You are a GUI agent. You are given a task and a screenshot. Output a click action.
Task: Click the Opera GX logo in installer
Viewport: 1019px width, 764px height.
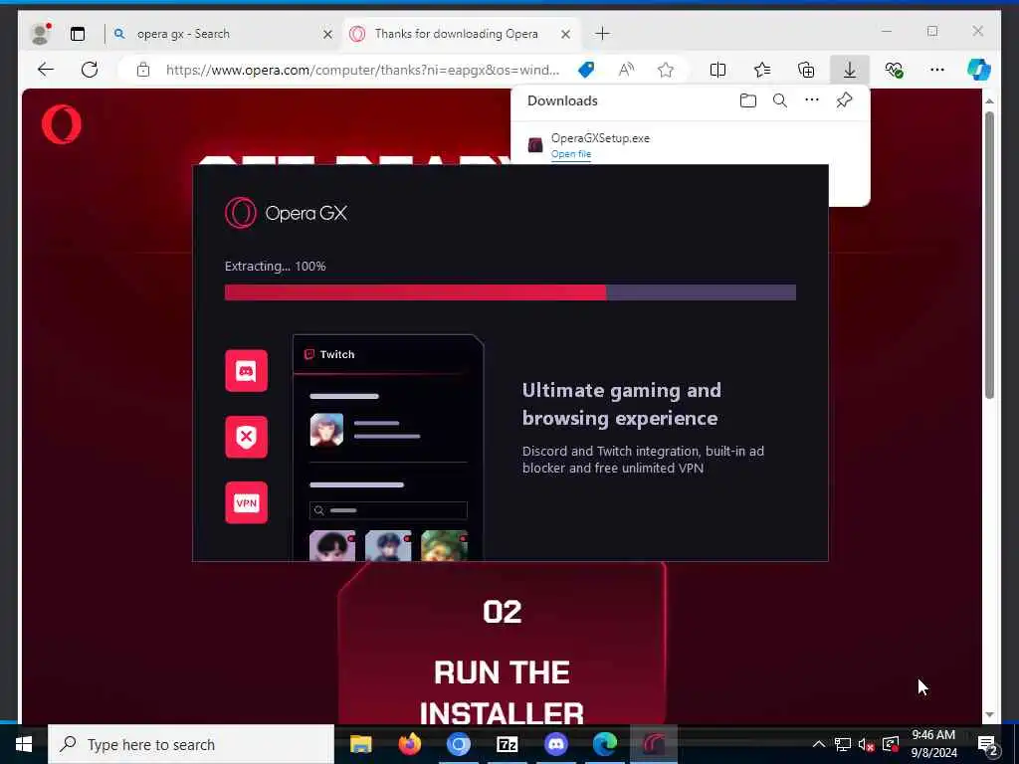click(286, 213)
